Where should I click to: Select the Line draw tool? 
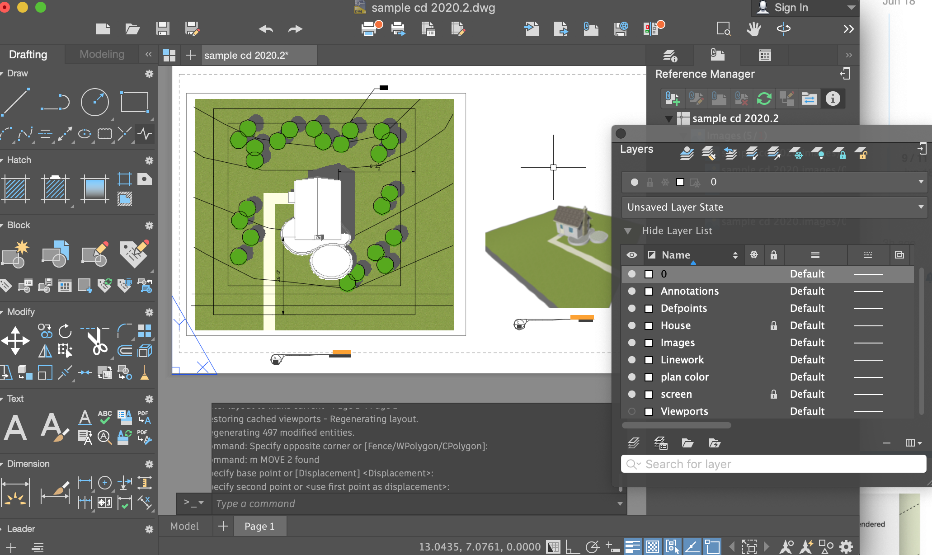16,102
